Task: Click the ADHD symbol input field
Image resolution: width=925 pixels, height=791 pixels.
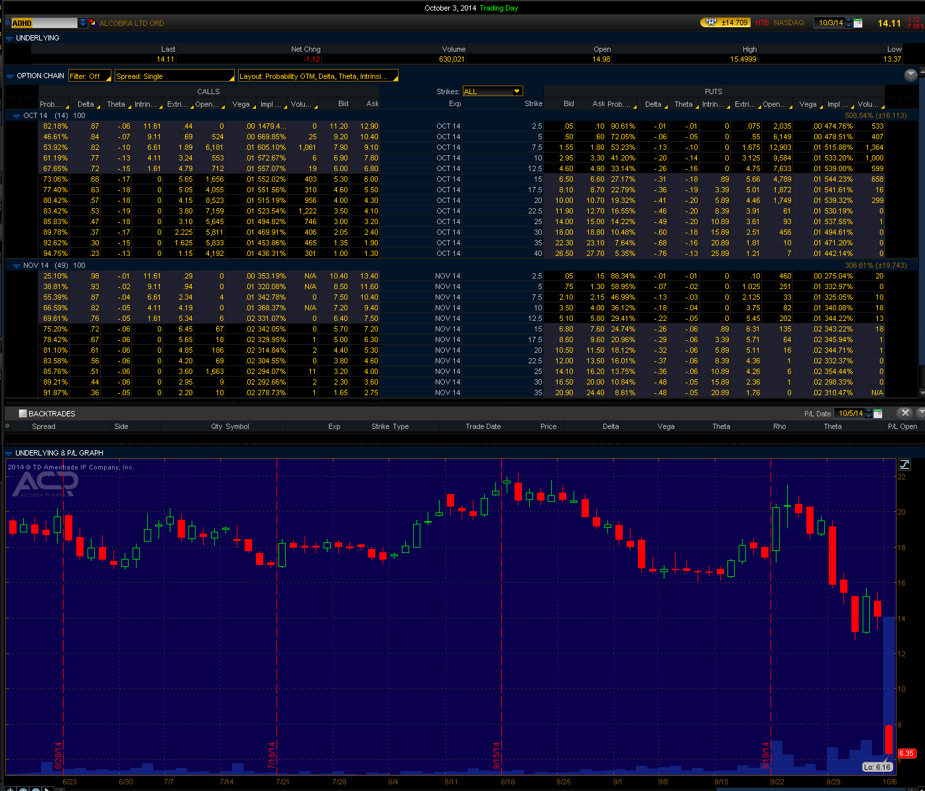Action: tap(44, 23)
